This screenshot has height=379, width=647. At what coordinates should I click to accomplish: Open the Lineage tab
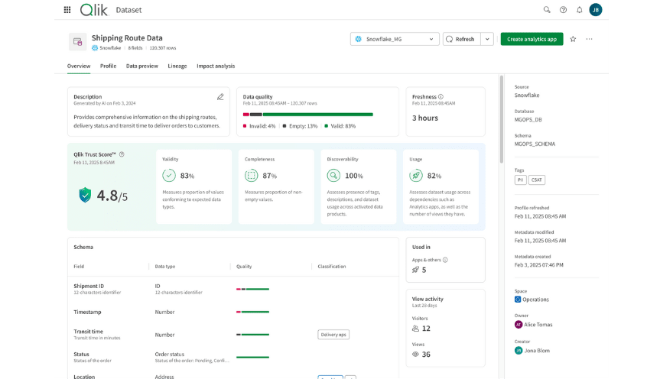pyautogui.click(x=177, y=66)
